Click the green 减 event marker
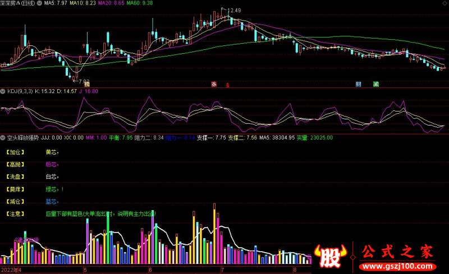 (x=375, y=84)
